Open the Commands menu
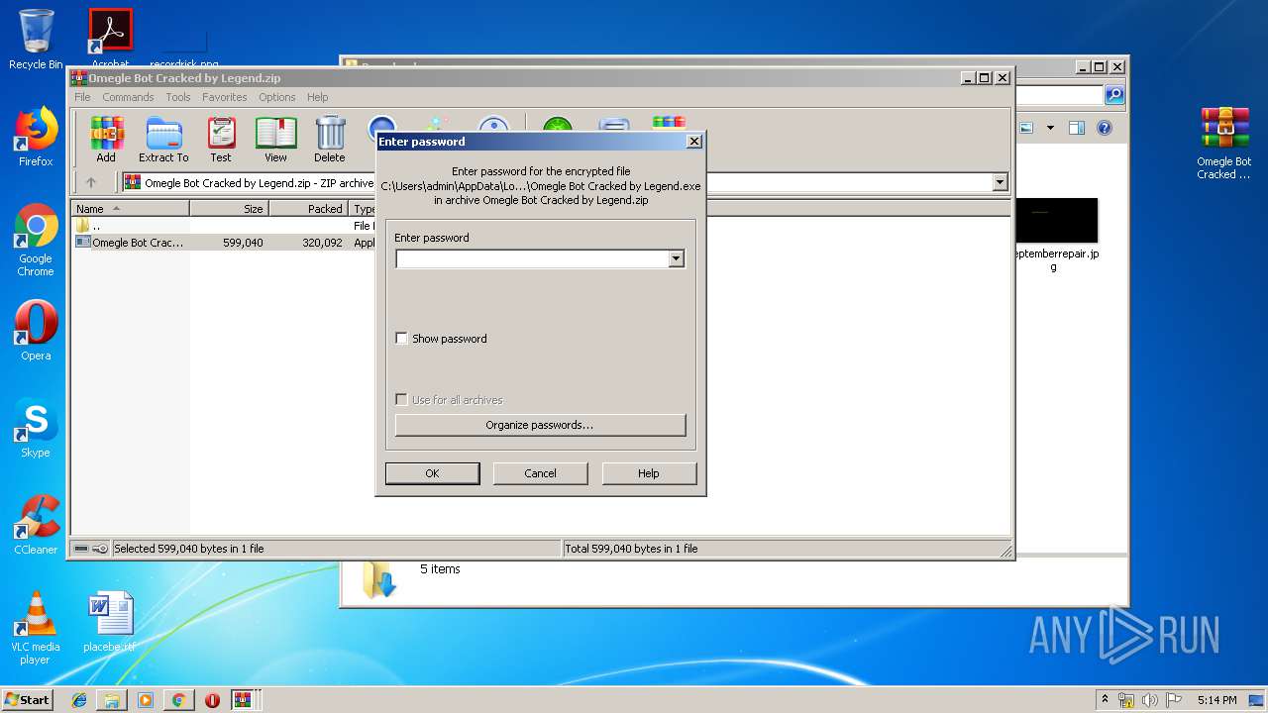1268x713 pixels. pyautogui.click(x=128, y=97)
